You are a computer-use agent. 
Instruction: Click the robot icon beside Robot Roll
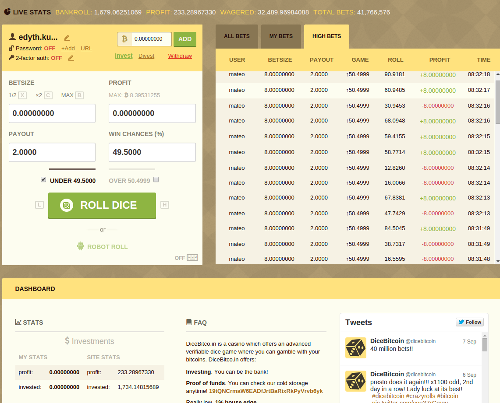81,246
